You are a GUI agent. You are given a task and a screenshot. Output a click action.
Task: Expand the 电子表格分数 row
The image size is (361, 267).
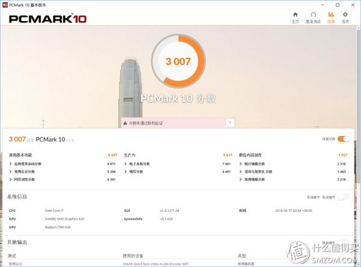tap(126, 164)
